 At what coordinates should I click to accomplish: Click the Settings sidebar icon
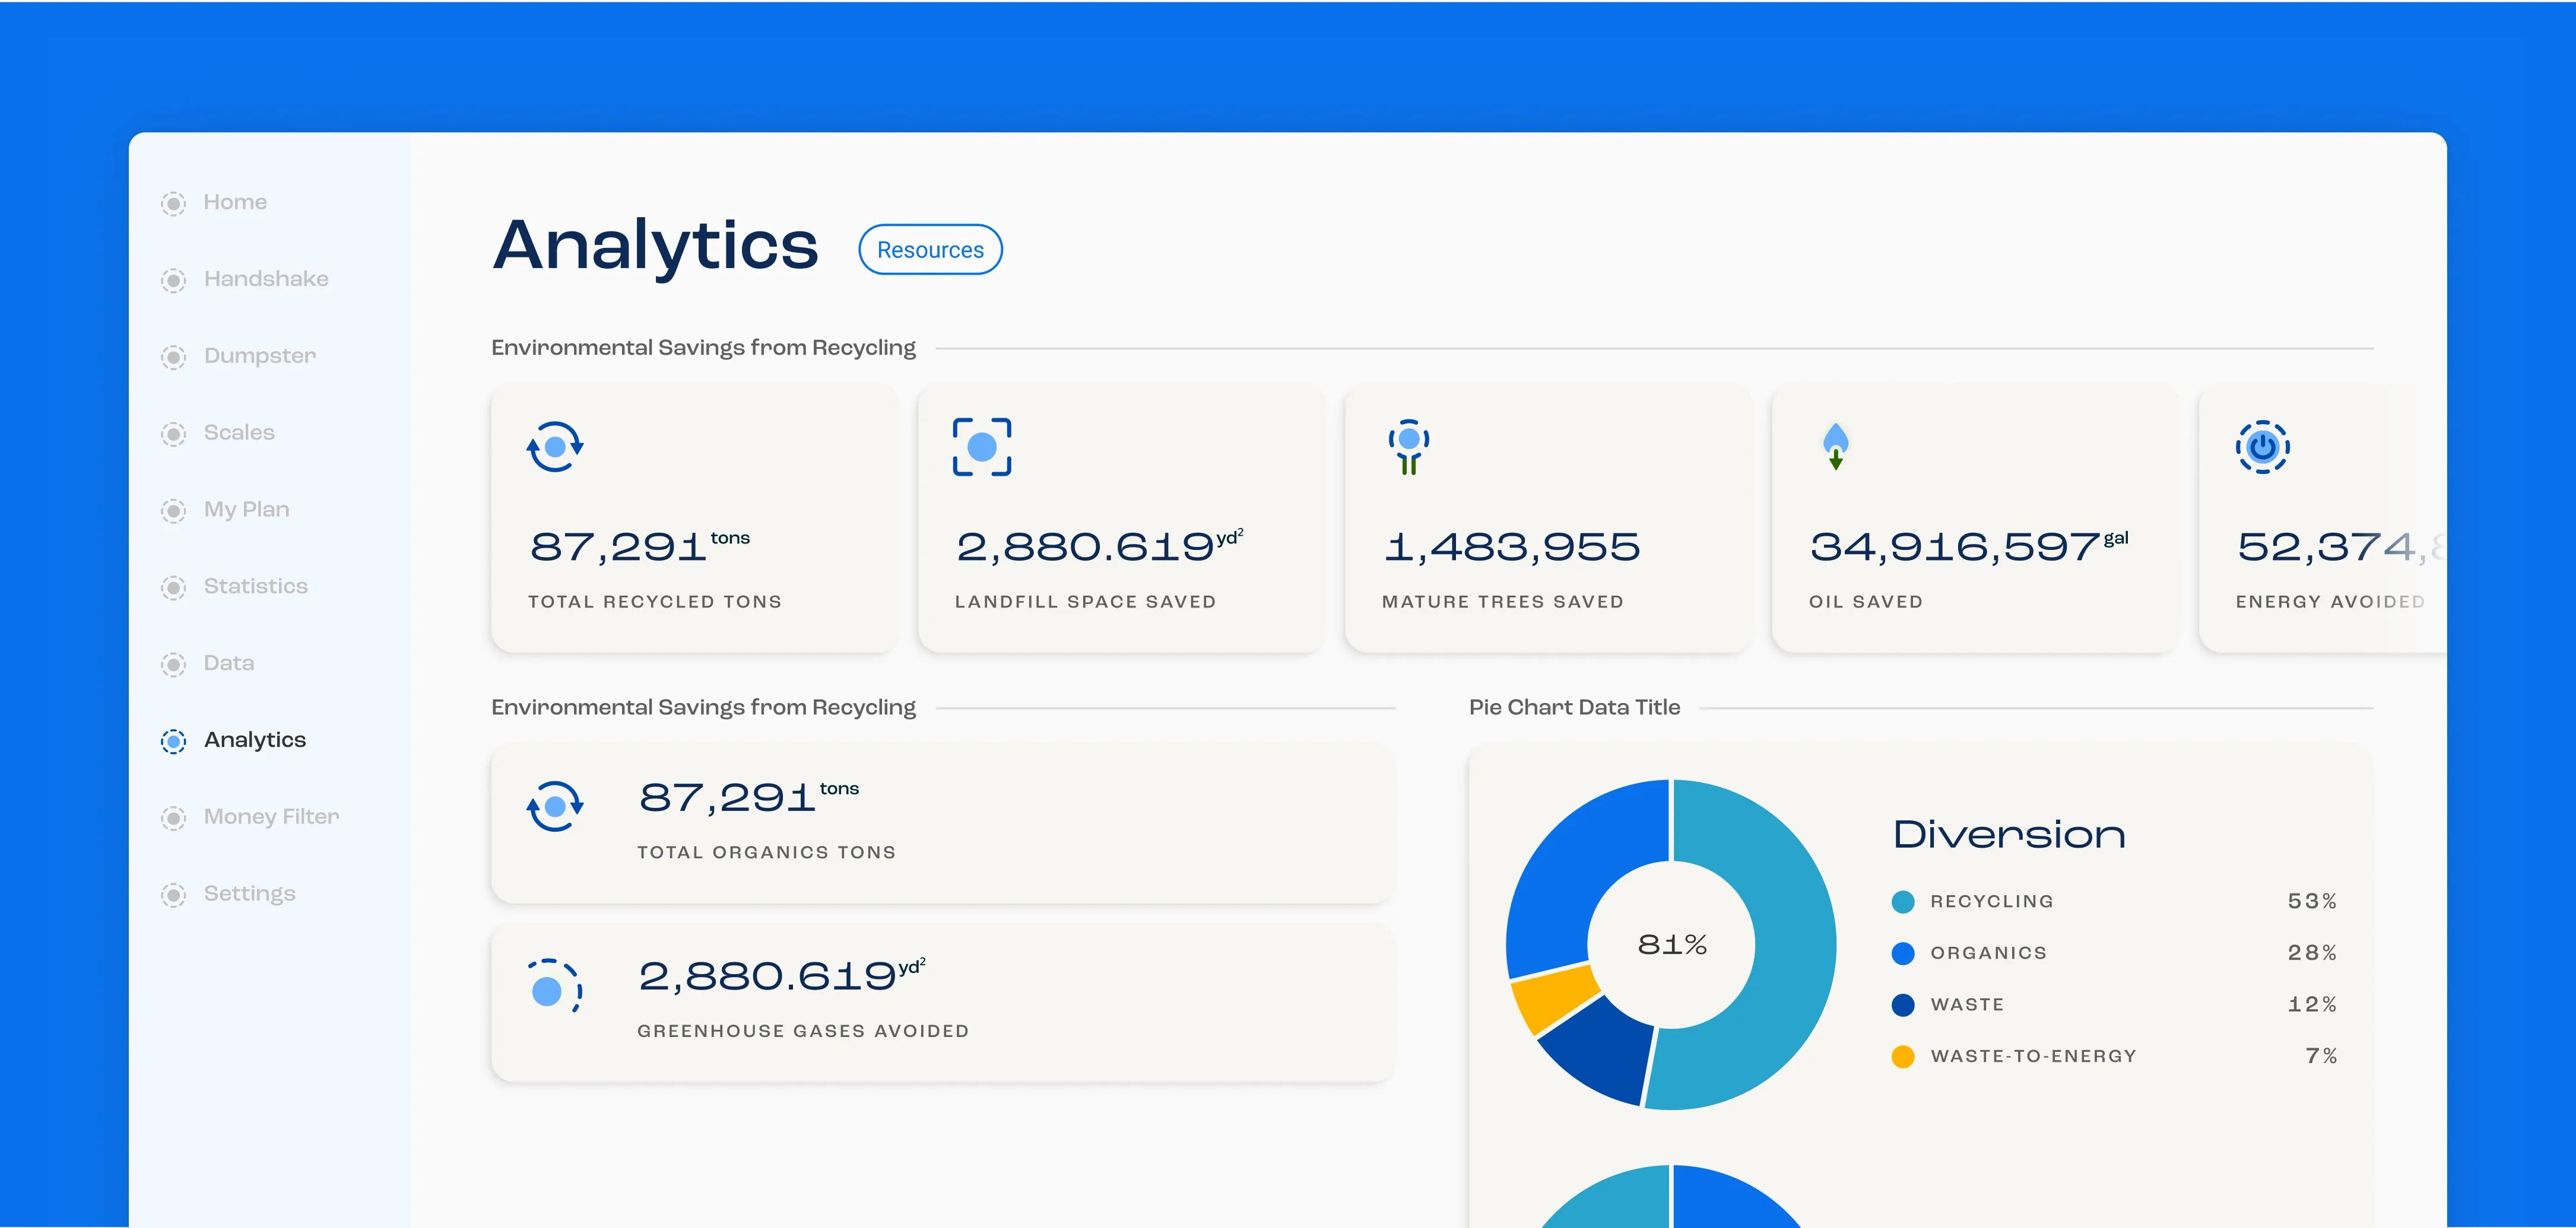(x=173, y=894)
